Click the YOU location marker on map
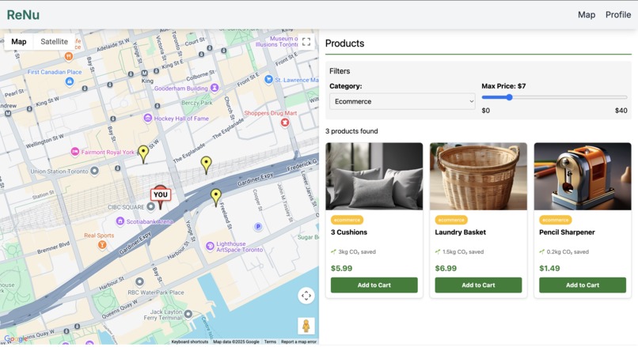 click(x=161, y=197)
